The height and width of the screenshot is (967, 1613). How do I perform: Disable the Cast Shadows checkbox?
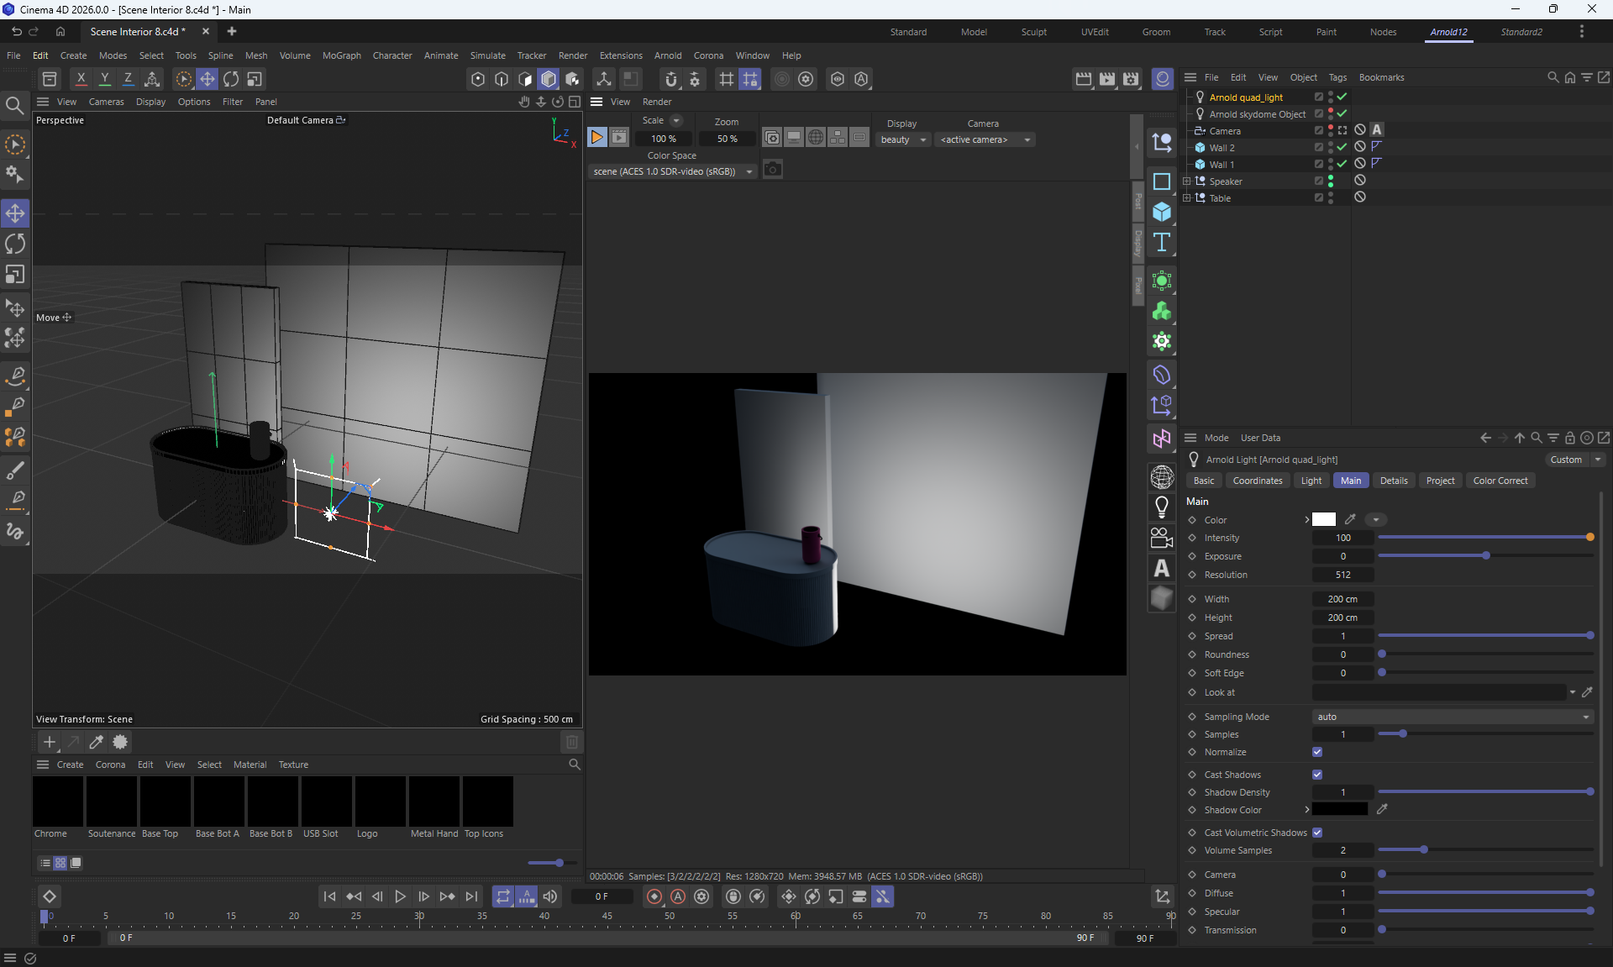pyautogui.click(x=1317, y=775)
